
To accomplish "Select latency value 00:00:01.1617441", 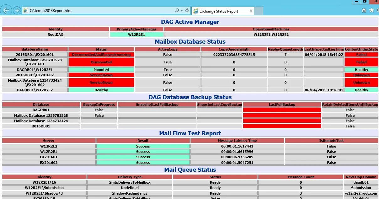I will pos(237,146).
